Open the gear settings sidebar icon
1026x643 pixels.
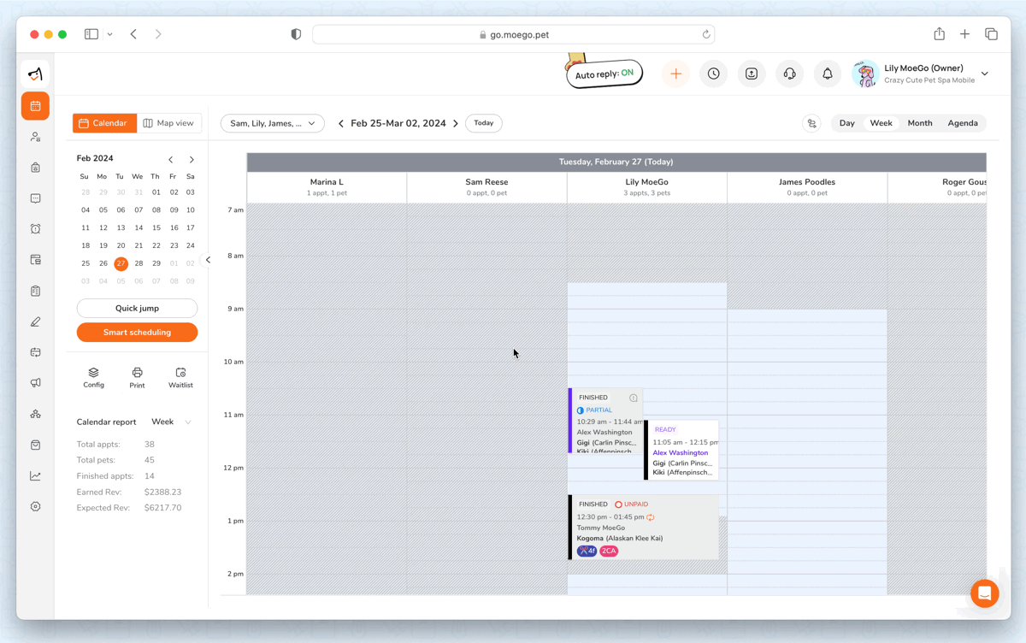35,506
